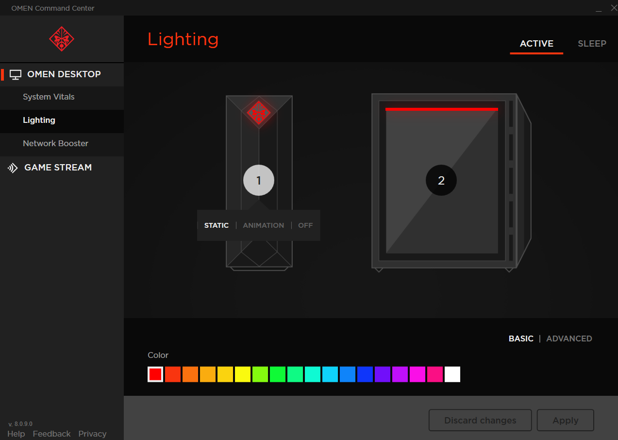This screenshot has height=440, width=618.
Task: Select lighting zone 2 on side panel
Action: [441, 180]
